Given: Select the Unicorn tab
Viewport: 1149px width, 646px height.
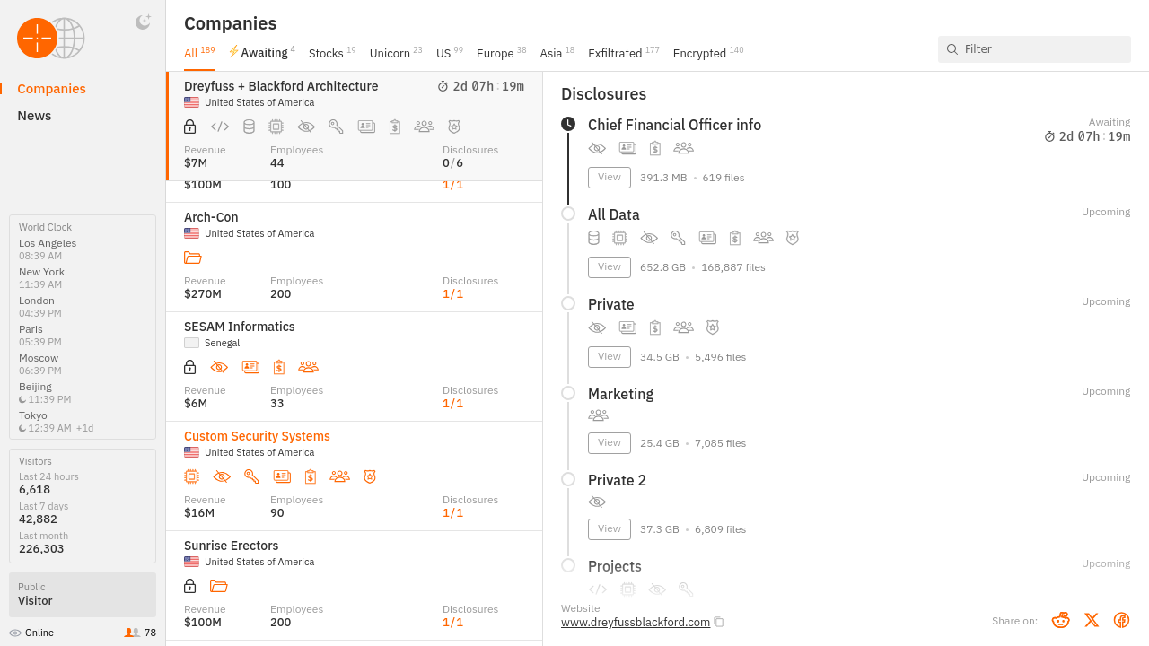Looking at the screenshot, I should (390, 53).
